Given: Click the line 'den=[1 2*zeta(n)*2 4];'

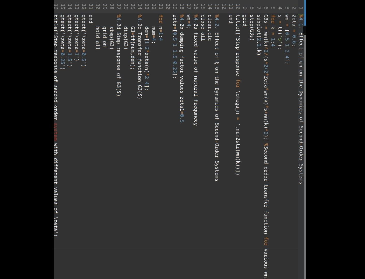Looking at the screenshot, I should click(x=147, y=58).
